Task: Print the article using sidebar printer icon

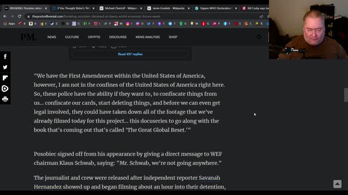Action: (x=5, y=99)
